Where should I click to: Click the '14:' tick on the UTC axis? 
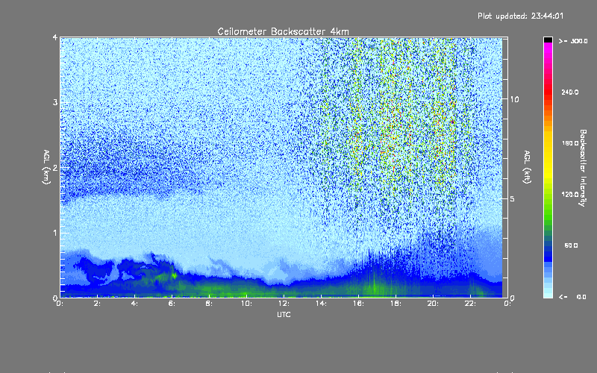321,304
